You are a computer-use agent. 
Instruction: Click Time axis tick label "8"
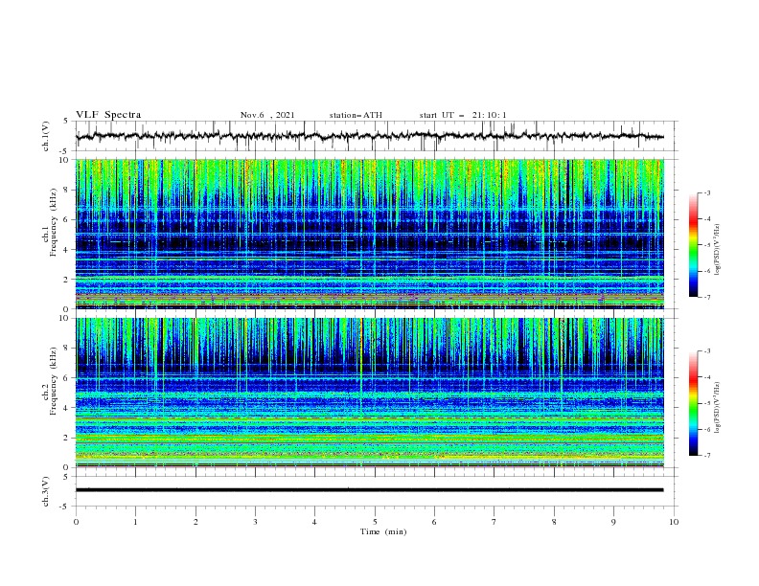click(x=554, y=522)
